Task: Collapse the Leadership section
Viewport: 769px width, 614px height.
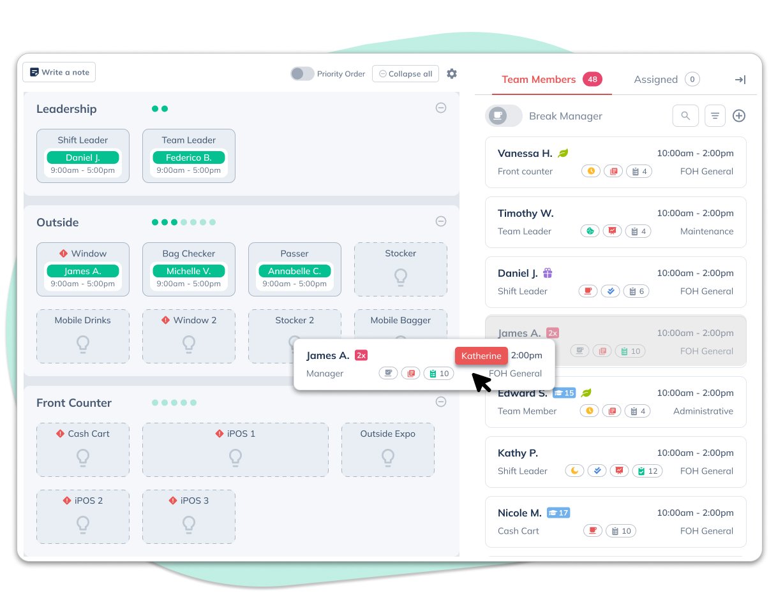Action: pos(441,108)
